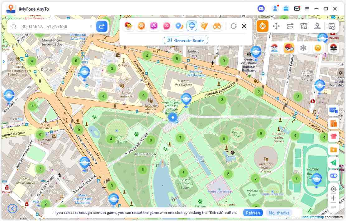Select the two-spot route mode
Image resolution: width=346 pixels, height=221 pixels.
click(x=290, y=26)
